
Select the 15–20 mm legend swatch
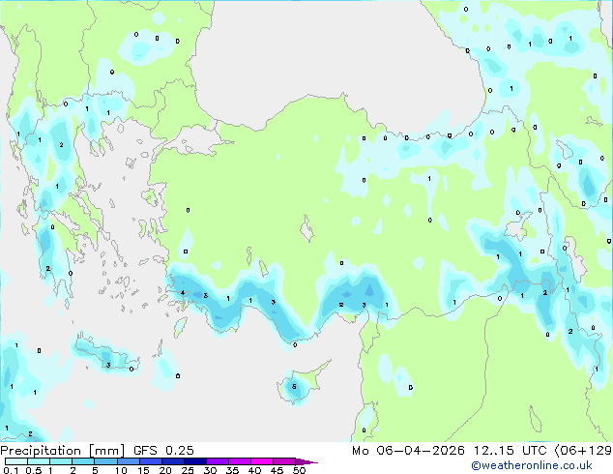pos(150,461)
